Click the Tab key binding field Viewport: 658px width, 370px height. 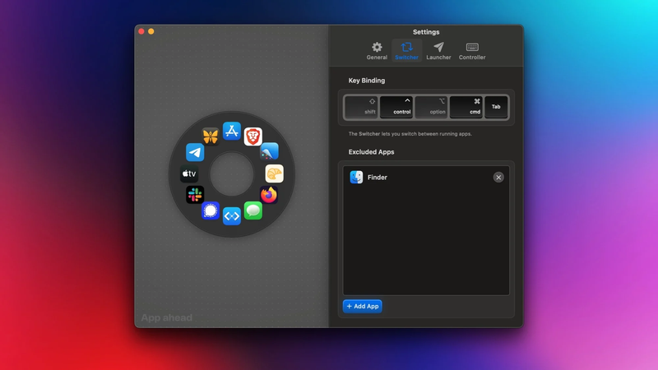pyautogui.click(x=496, y=107)
